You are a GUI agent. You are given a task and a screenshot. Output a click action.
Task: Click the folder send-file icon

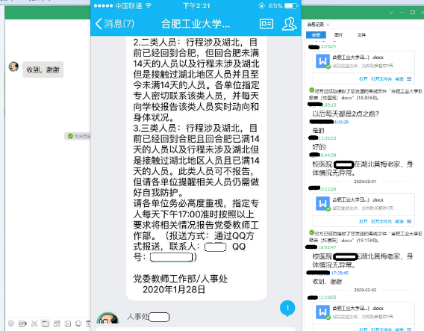tap(45, 323)
